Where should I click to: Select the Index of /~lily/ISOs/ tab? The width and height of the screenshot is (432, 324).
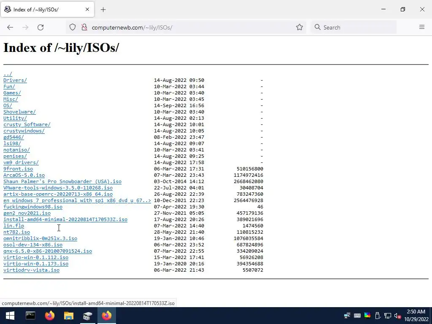[47, 9]
